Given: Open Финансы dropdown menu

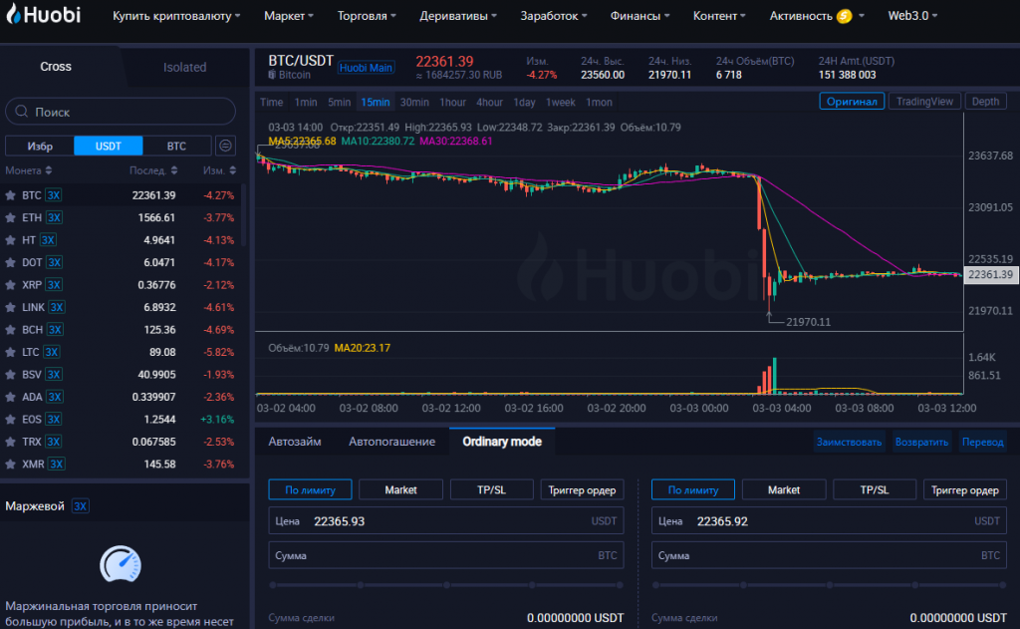Looking at the screenshot, I should click(640, 16).
